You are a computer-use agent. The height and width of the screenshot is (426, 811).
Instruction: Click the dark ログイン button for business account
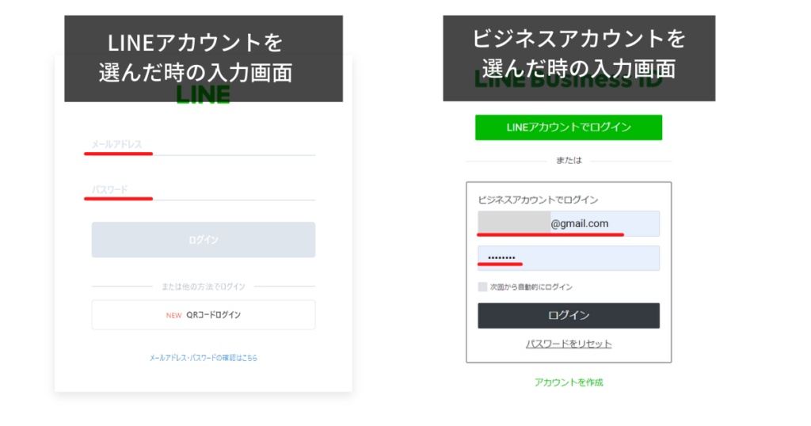[x=569, y=315]
